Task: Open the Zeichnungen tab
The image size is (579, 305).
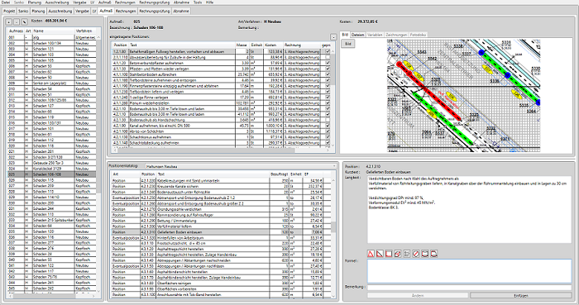Action: coord(396,35)
